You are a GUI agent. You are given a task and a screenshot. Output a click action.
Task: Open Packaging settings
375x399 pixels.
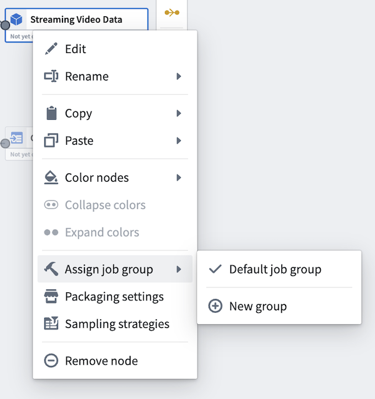coord(115,297)
